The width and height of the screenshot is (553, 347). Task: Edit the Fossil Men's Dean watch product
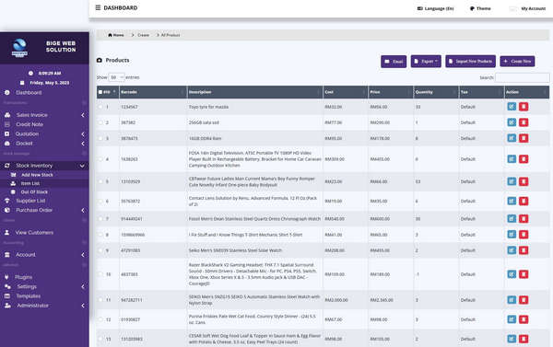tap(512, 218)
